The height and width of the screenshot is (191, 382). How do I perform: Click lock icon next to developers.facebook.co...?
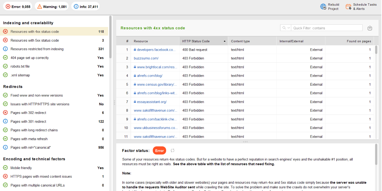tap(135, 50)
